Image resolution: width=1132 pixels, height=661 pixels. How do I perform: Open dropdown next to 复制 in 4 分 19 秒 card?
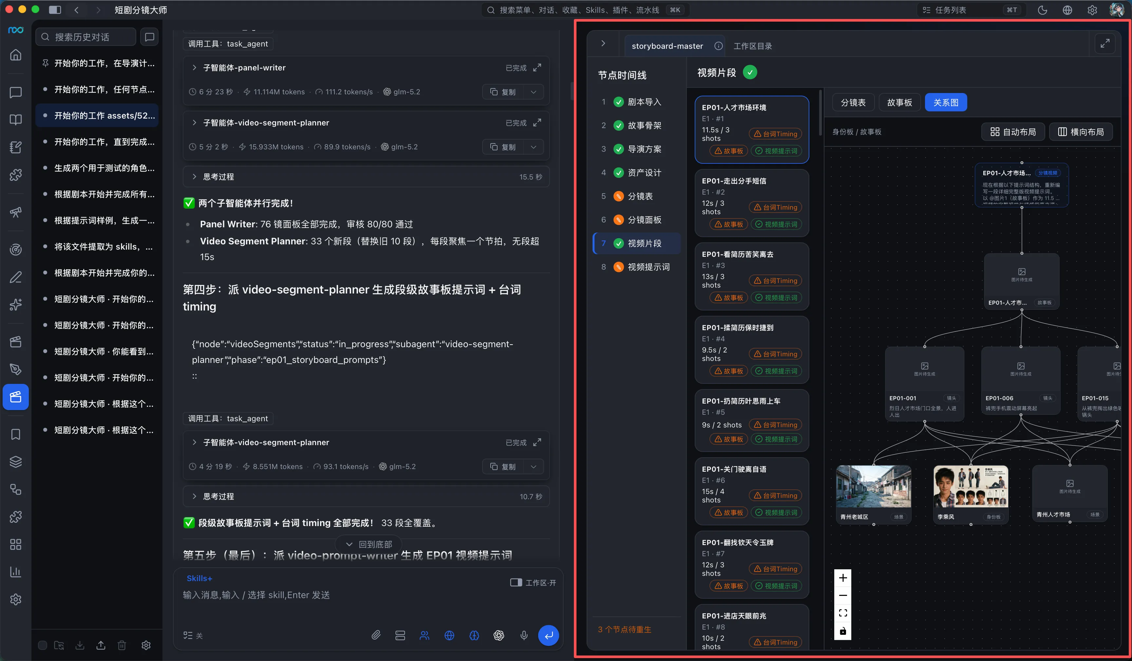click(533, 466)
